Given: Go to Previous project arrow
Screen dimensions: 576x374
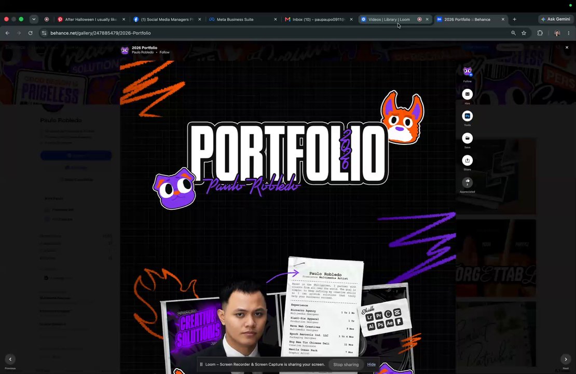Looking at the screenshot, I should tap(10, 359).
